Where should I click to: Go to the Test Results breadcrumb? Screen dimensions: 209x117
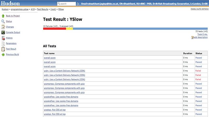[x=42, y=9]
